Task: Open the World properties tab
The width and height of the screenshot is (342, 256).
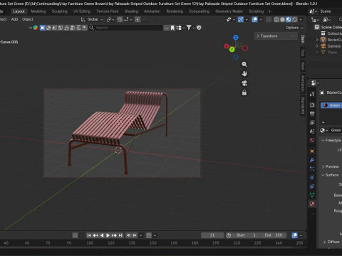Action: pos(312,140)
